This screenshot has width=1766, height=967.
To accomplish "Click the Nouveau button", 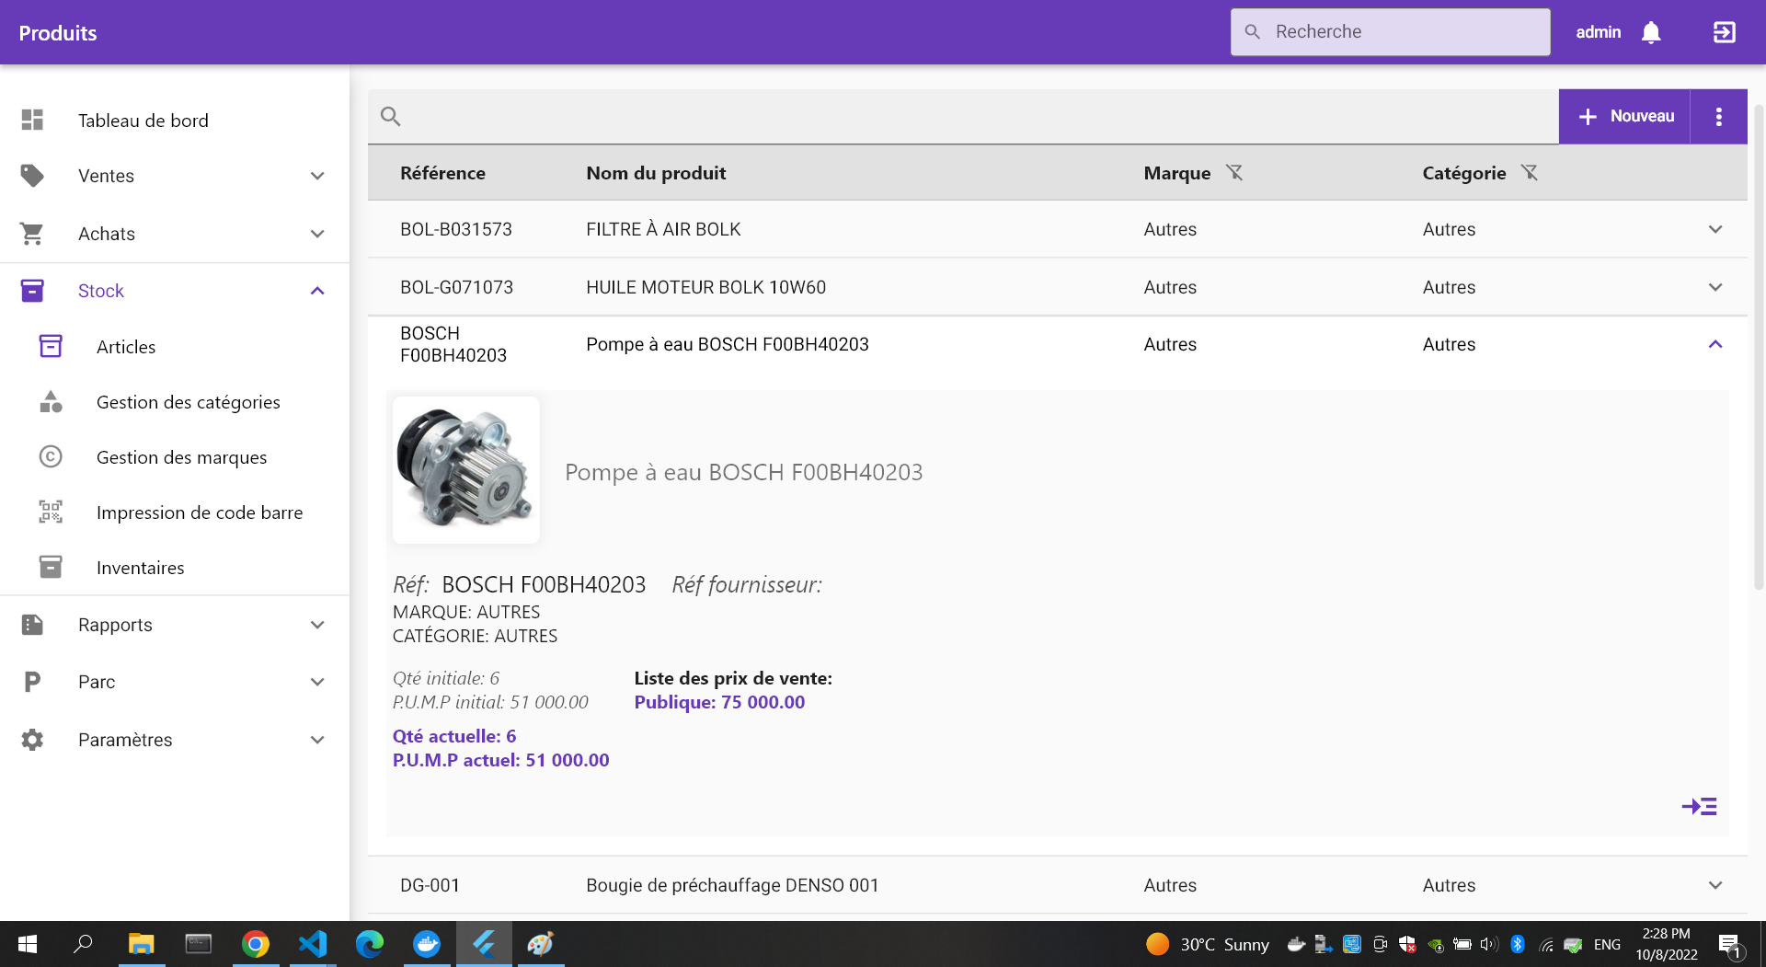I will [1624, 117].
